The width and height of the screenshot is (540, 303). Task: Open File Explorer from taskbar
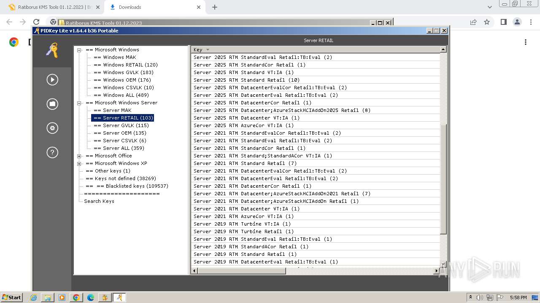pos(48,298)
